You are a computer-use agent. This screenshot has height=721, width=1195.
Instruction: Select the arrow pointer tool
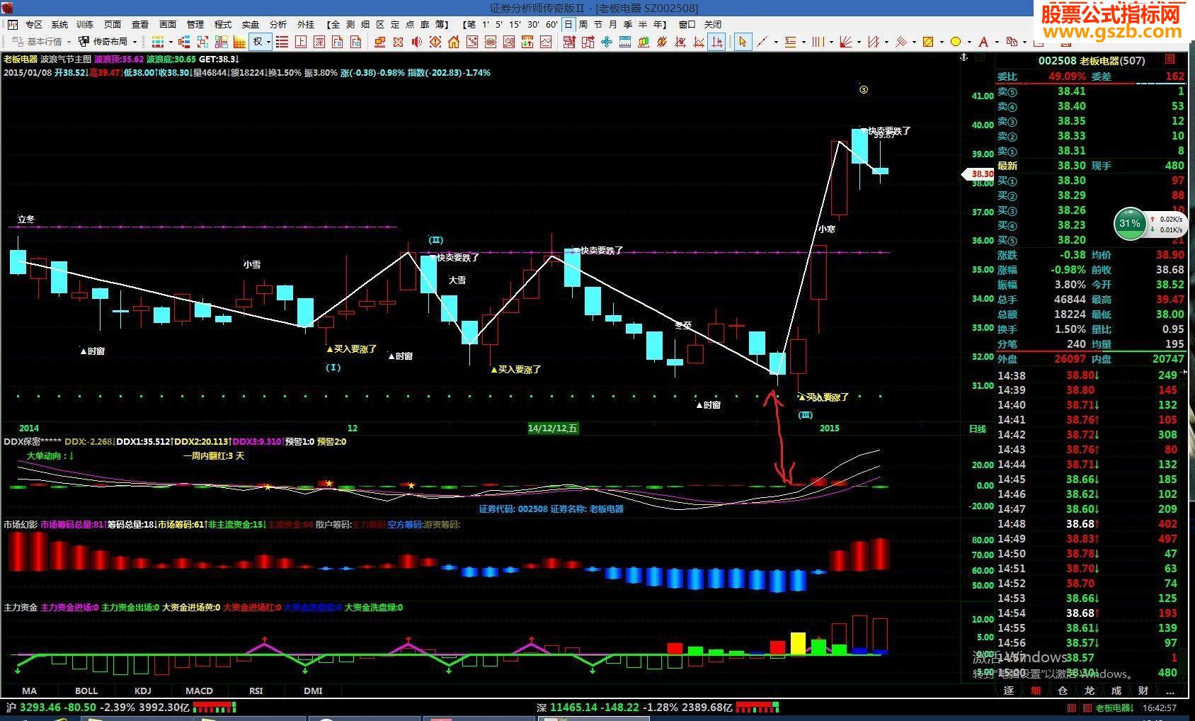[x=742, y=42]
